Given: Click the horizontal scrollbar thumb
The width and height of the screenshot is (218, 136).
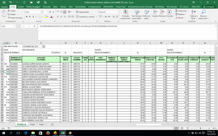Looking at the screenshot, I should pos(149,124).
